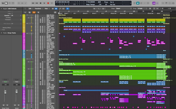Image resolution: width=176 pixels, height=109 pixels.
Task: Mute the Kick track
Action: (x=35, y=19)
